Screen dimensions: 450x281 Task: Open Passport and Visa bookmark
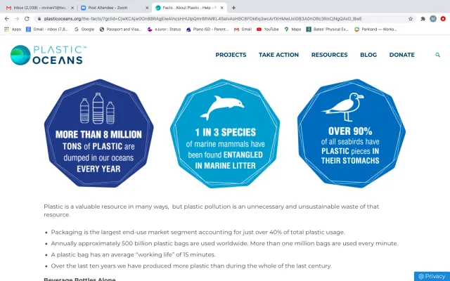click(x=120, y=30)
